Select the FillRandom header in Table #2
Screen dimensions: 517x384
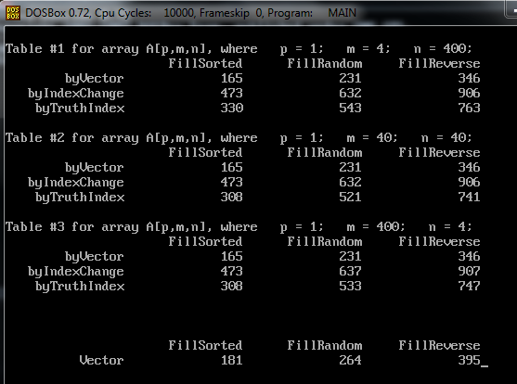(x=325, y=153)
